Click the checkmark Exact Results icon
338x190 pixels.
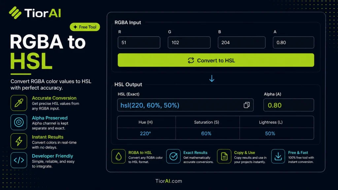(173, 156)
